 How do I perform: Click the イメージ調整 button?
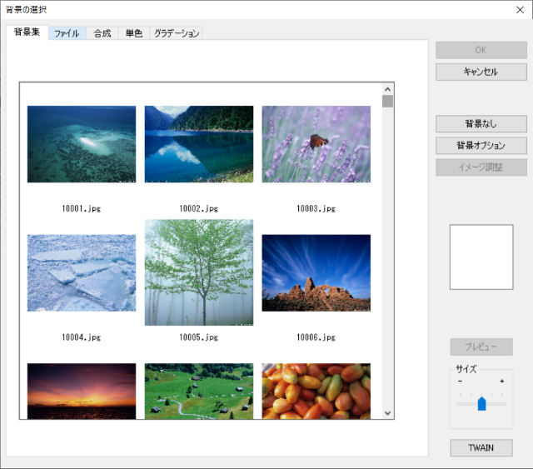pyautogui.click(x=481, y=167)
